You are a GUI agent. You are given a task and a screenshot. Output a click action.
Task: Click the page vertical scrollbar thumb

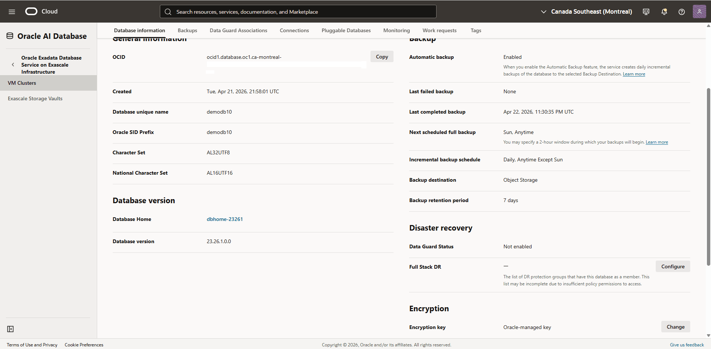[x=708, y=177]
